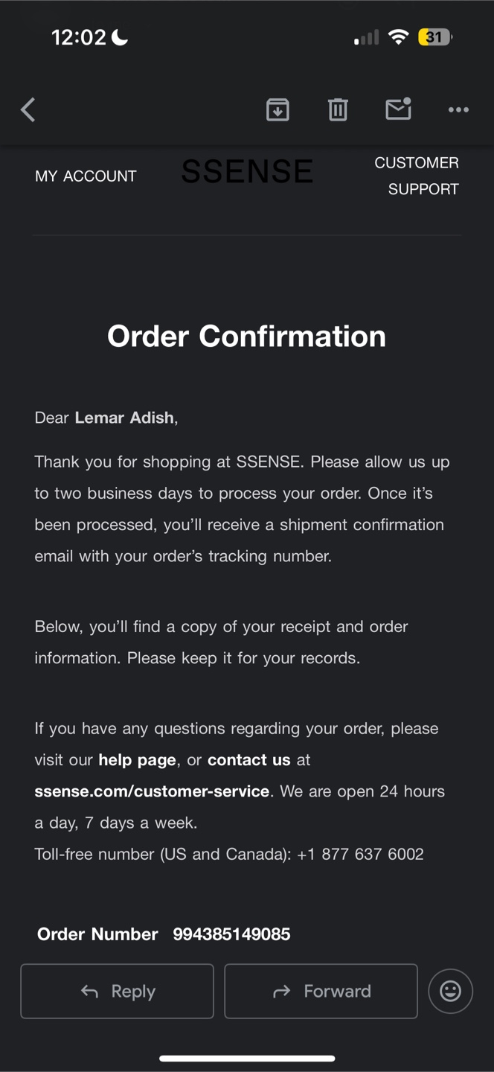Image resolution: width=494 pixels, height=1072 pixels.
Task: Open the CUSTOMER SUPPORT link
Action: point(417,176)
